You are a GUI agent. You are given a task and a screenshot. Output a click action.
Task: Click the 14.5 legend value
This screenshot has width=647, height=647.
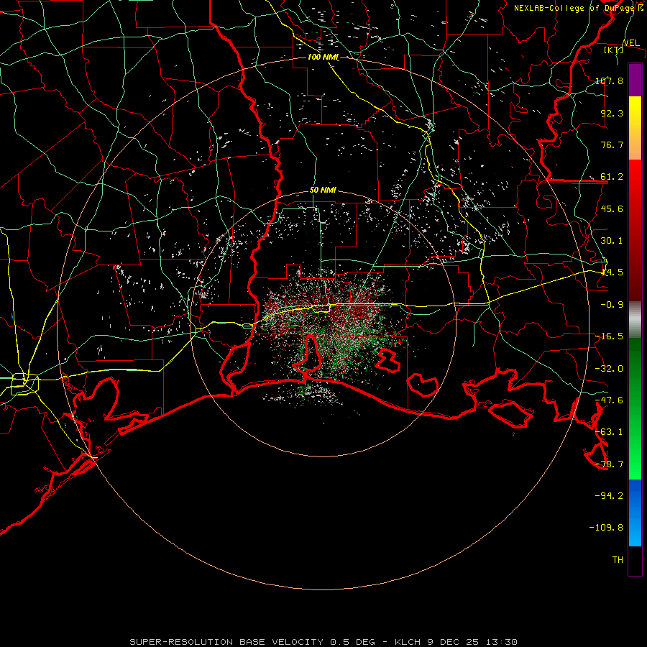[612, 272]
